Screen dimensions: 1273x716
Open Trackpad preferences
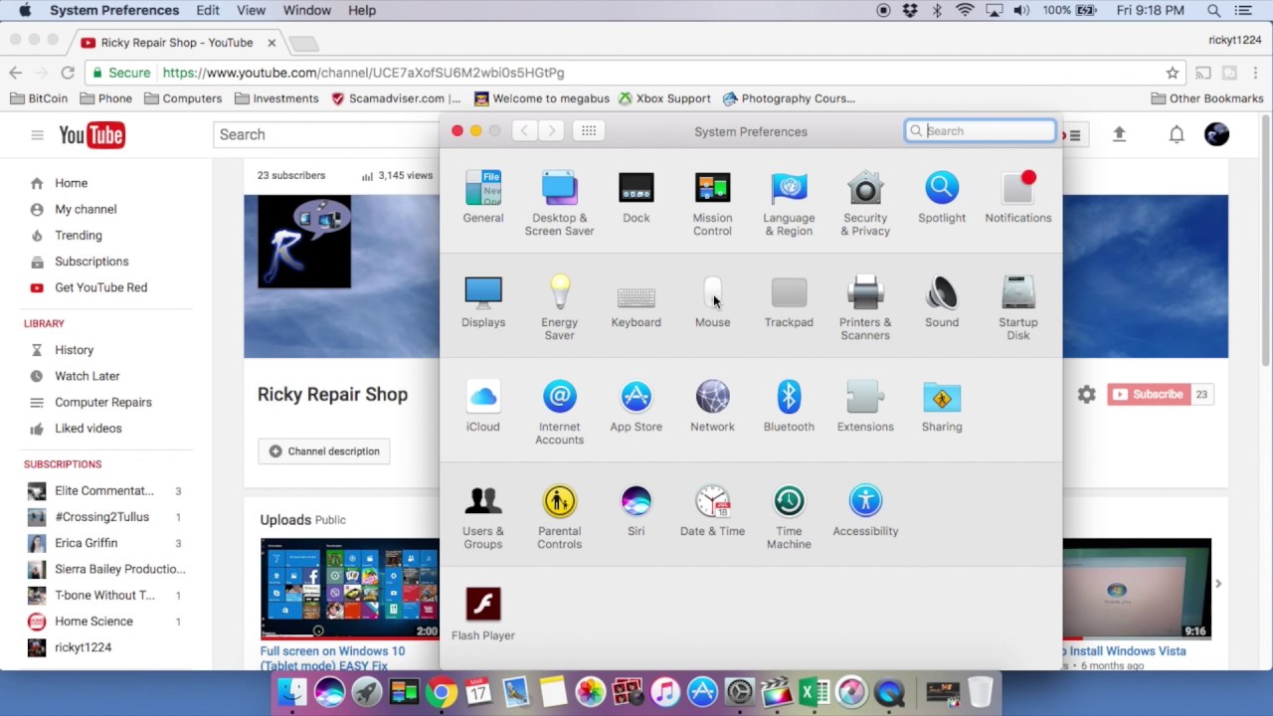tap(789, 301)
